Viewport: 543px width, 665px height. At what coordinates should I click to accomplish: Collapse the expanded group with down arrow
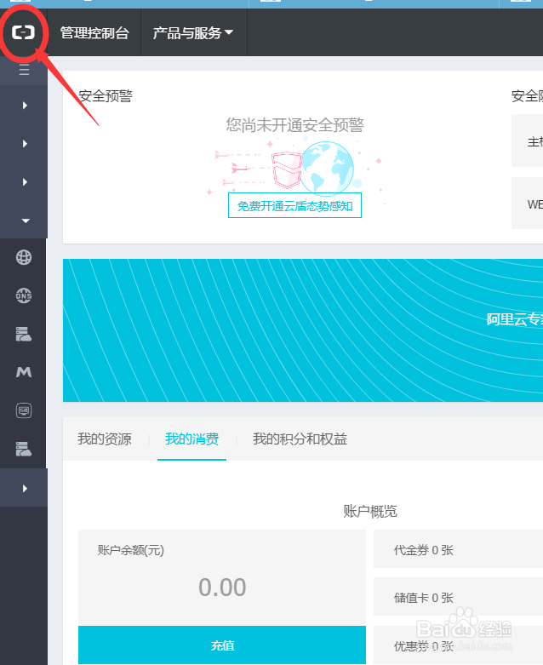26,221
